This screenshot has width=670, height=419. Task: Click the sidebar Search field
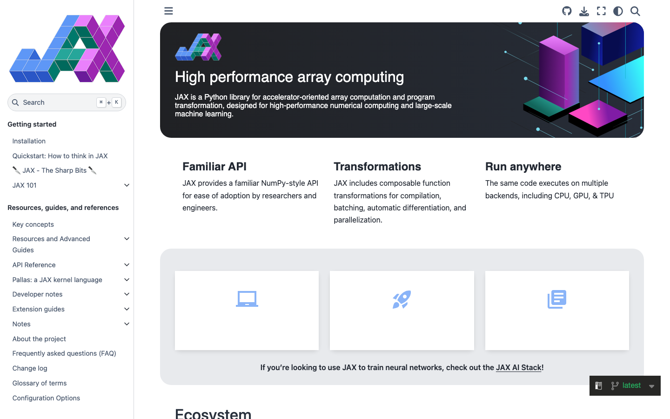click(67, 102)
